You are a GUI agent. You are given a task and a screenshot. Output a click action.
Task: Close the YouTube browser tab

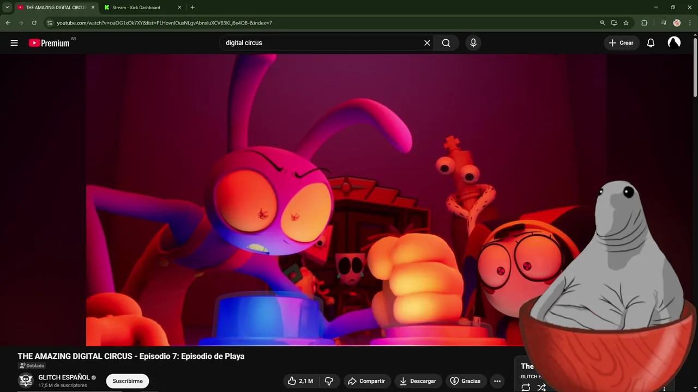93,8
